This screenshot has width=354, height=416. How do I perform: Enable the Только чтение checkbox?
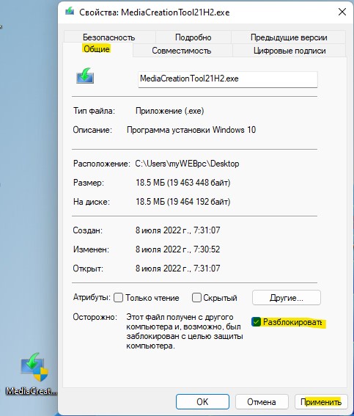click(118, 298)
